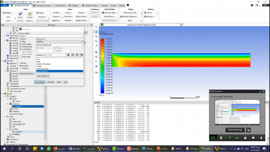Click zoom in magnifier in graphics toolbar
Screen dimensions: 270x152
[x=96, y=37]
